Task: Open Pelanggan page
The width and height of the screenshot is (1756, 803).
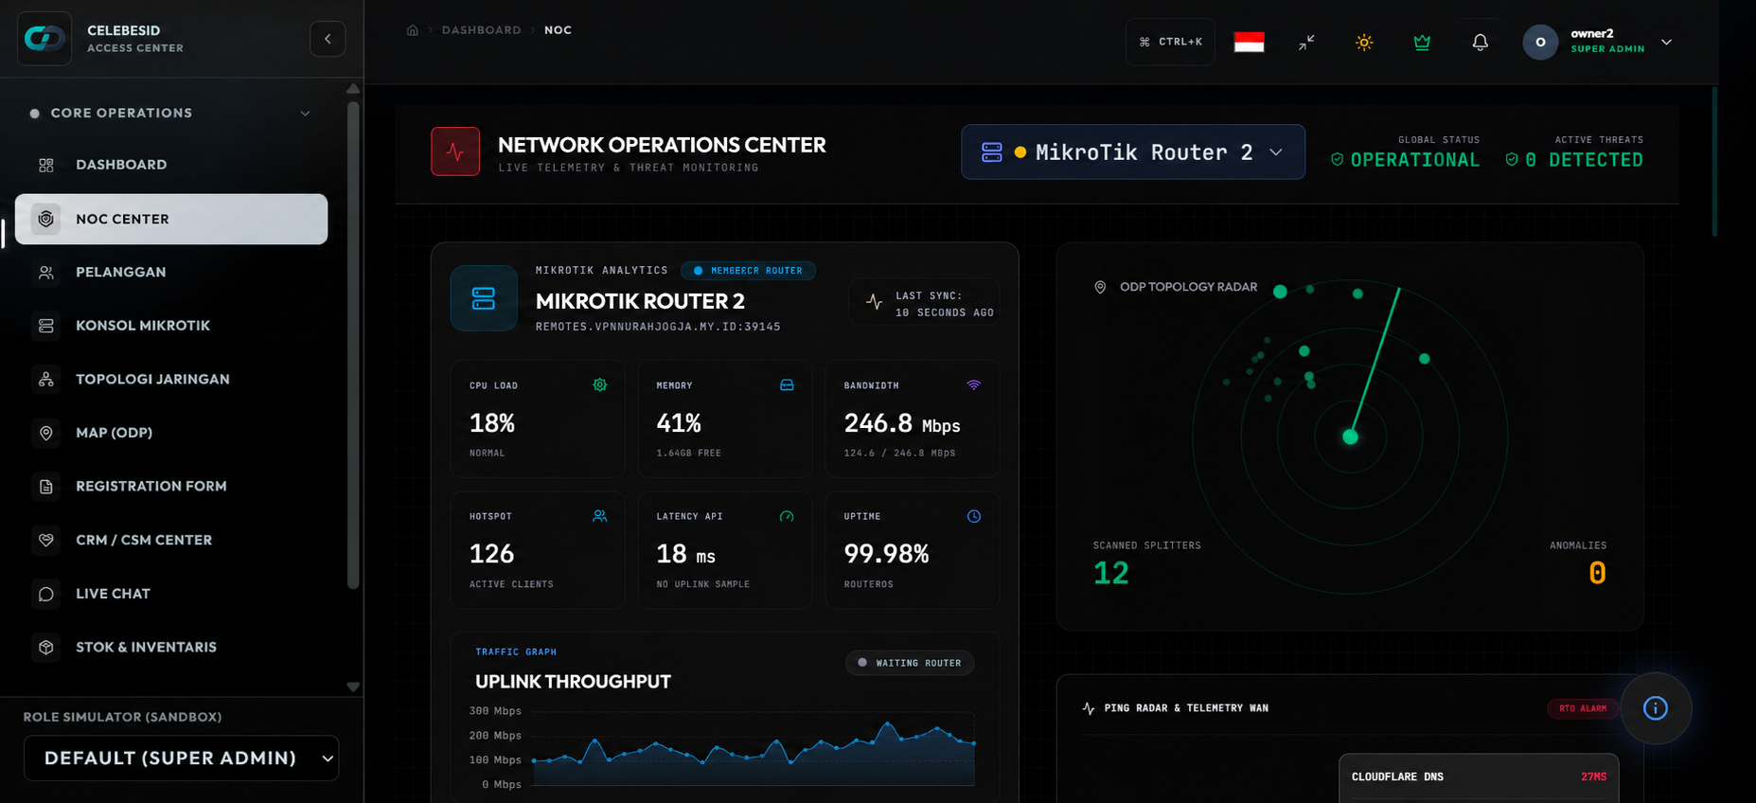Action: (x=171, y=272)
